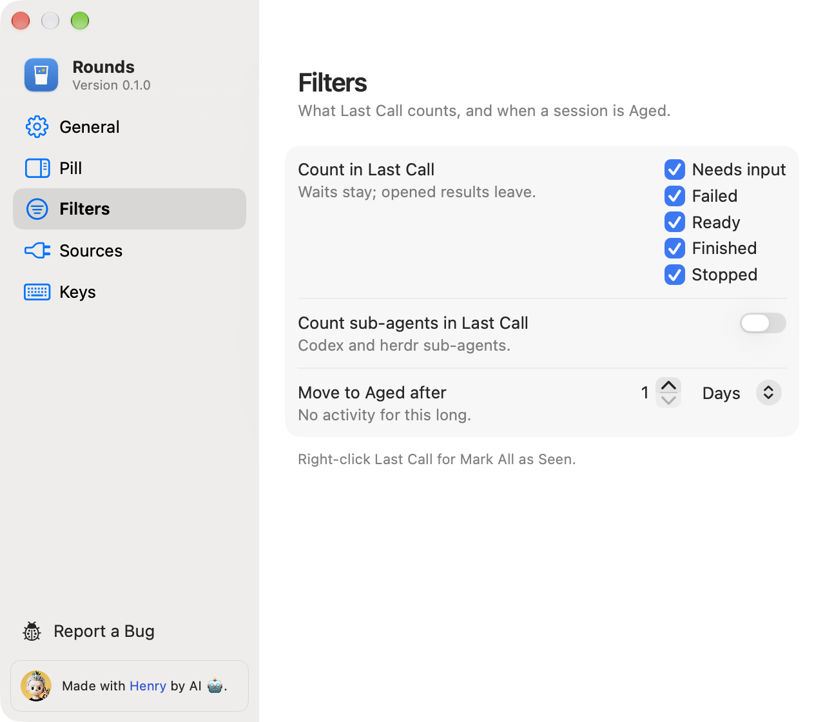
Task: Click the Filters lines-in-circle icon
Action: point(37,209)
